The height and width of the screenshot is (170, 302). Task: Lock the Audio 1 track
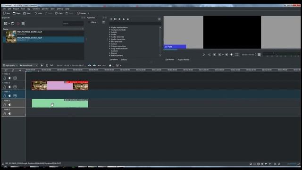pos(5,105)
